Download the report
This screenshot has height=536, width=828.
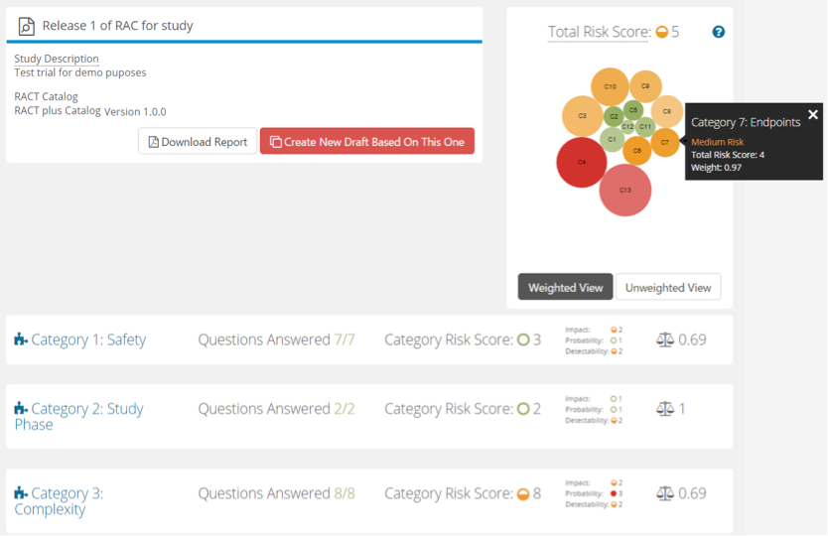click(x=198, y=142)
